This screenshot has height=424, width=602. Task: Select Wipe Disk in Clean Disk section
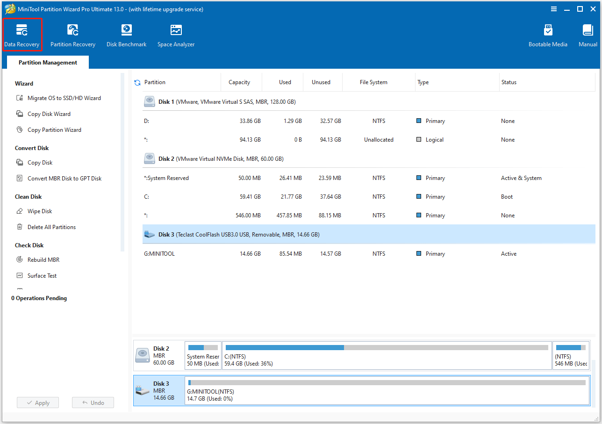tap(40, 211)
